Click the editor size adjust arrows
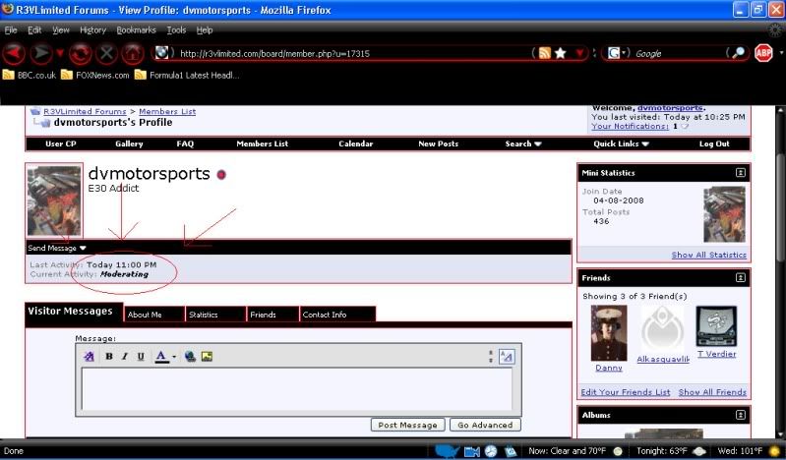The width and height of the screenshot is (786, 460). [x=490, y=356]
